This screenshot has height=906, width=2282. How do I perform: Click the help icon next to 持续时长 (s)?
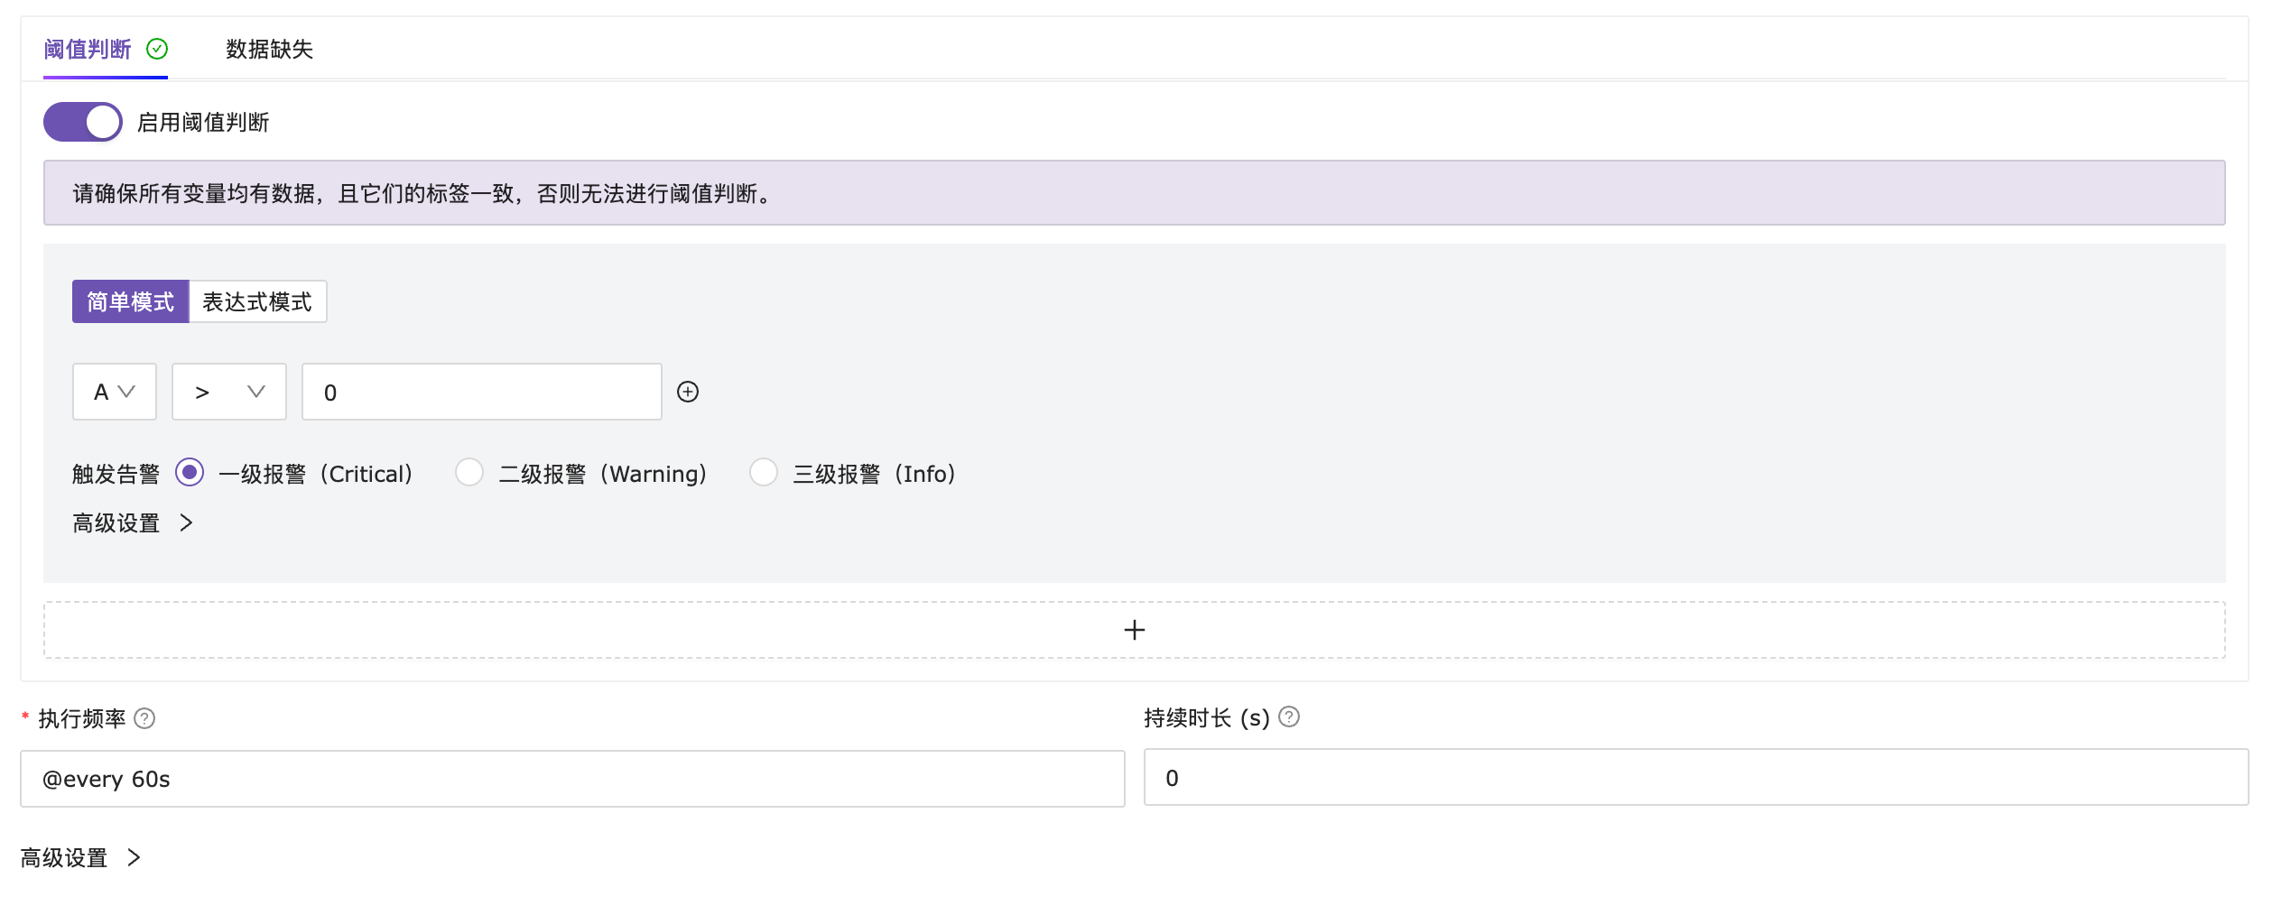point(1289,717)
